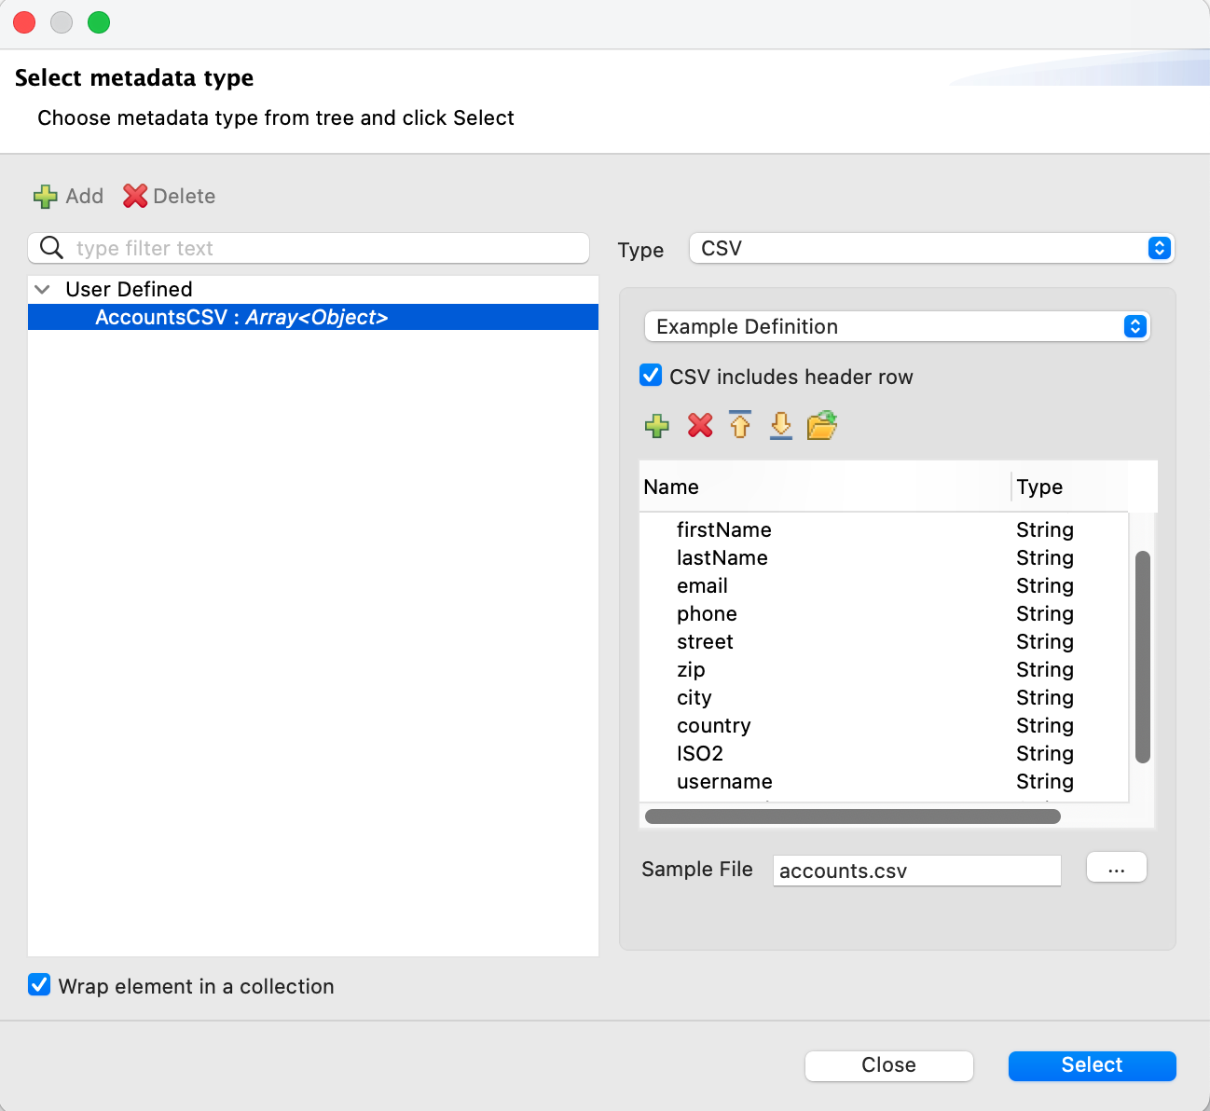This screenshot has width=1210, height=1111.
Task: Open the Example Definition dropdown
Action: [1134, 326]
